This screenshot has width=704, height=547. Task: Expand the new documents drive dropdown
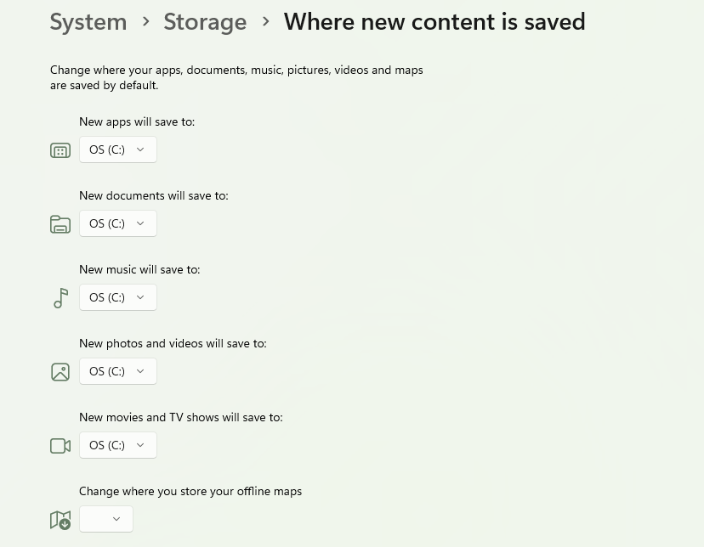point(118,223)
